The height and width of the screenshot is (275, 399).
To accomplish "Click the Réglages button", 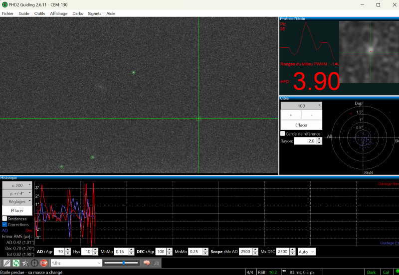I will pyautogui.click(x=17, y=201).
